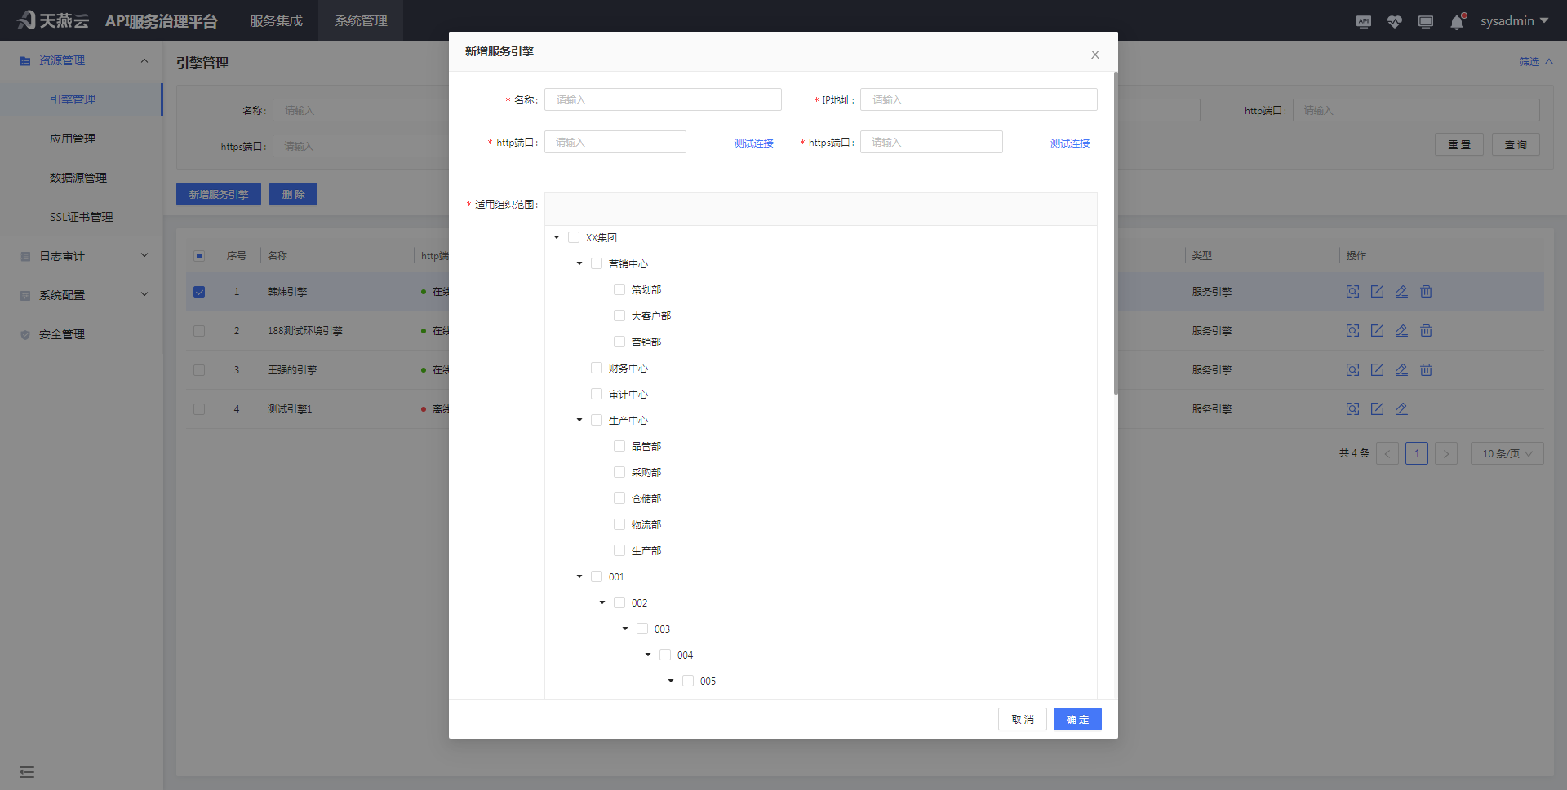The image size is (1567, 790).
Task: Click the hamburger collapse icon at bottom left
Action: pos(27,771)
